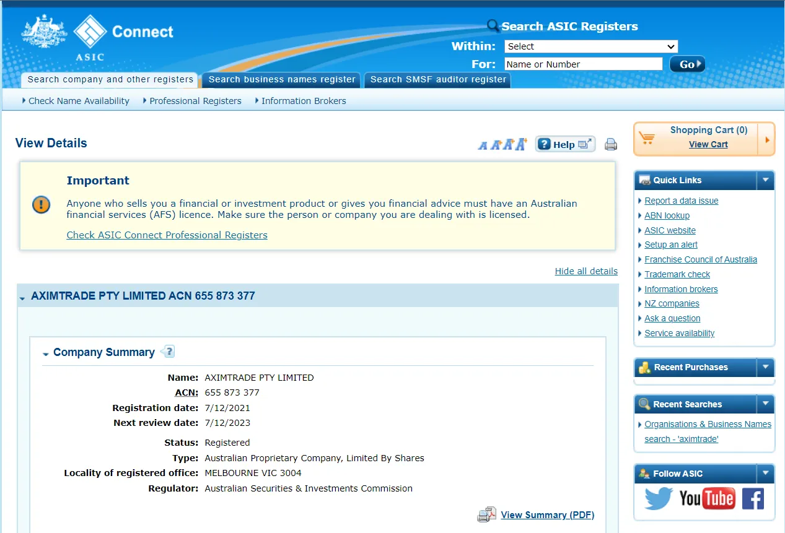This screenshot has width=785, height=533.
Task: Click the Go search button
Action: [688, 64]
